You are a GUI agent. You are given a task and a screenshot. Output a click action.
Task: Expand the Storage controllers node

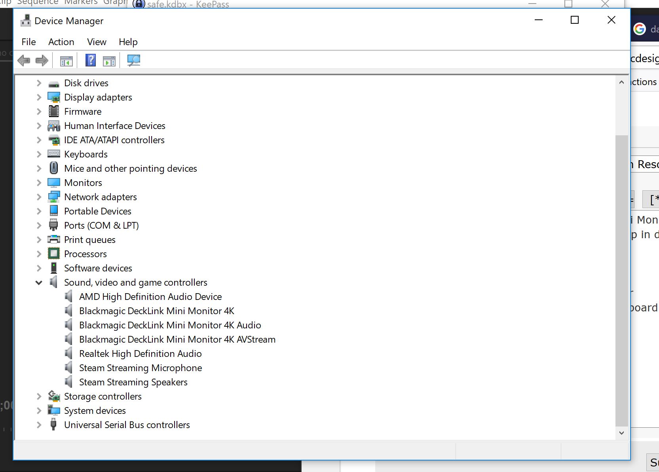[x=39, y=396]
